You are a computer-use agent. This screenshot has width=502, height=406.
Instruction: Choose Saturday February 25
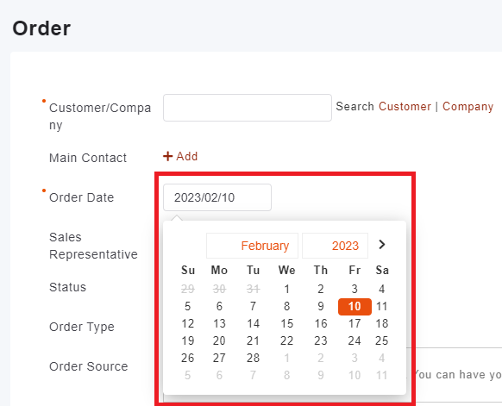click(x=381, y=341)
